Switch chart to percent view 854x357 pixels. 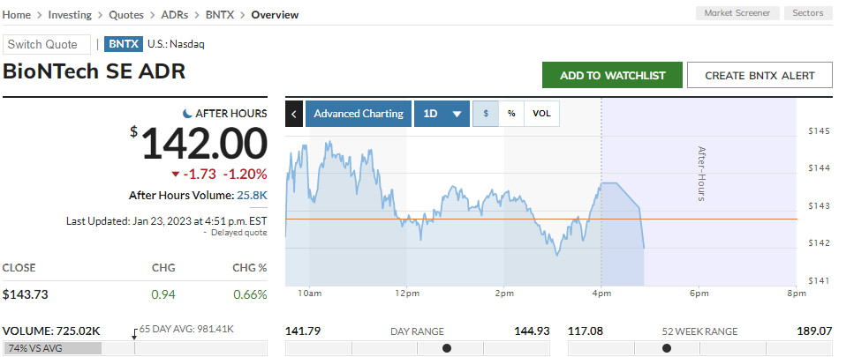click(x=511, y=114)
